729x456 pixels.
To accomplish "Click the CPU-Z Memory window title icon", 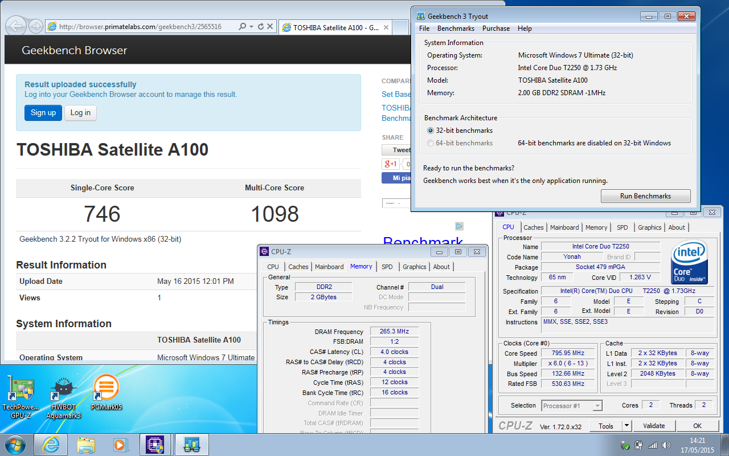I will [x=264, y=251].
